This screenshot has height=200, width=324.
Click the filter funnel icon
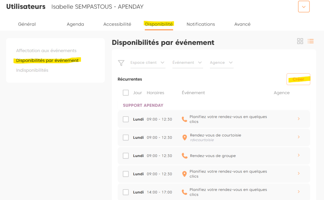(121, 63)
